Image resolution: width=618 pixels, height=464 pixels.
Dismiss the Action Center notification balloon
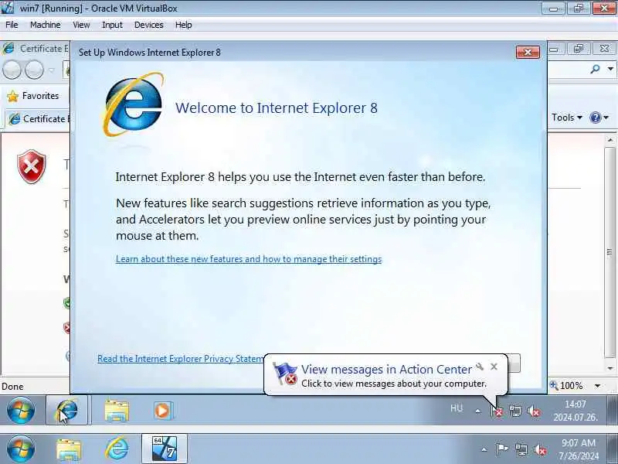pyautogui.click(x=494, y=367)
